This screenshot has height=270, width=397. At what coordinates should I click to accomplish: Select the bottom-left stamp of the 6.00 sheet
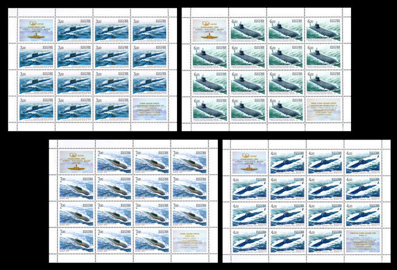point(210,110)
